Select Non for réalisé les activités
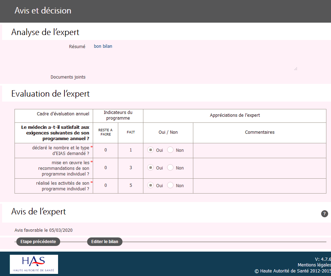This screenshot has width=331, height=276. click(170, 185)
